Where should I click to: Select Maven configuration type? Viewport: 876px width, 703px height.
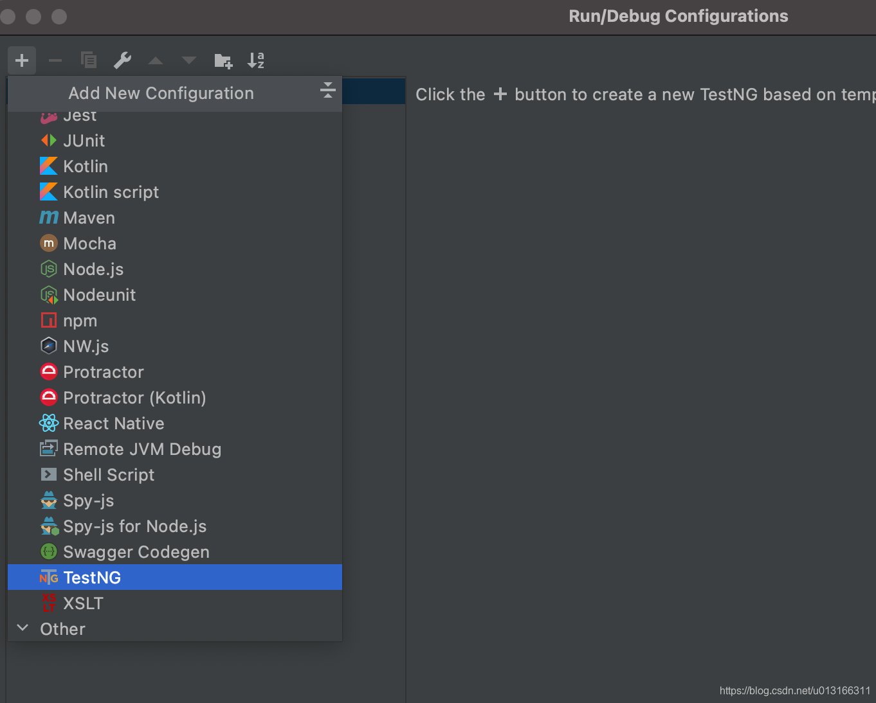coord(175,217)
